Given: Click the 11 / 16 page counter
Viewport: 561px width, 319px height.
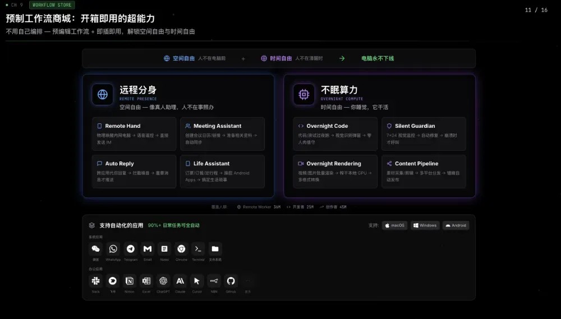Looking at the screenshot, I should pyautogui.click(x=536, y=10).
